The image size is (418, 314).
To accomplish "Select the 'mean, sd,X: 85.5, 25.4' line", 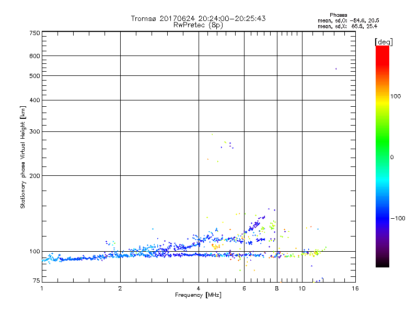I will [x=347, y=26].
